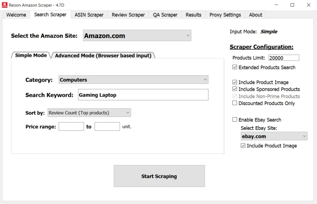The image size is (317, 204).
Task: Click the Start Scraping button
Action: (159, 176)
